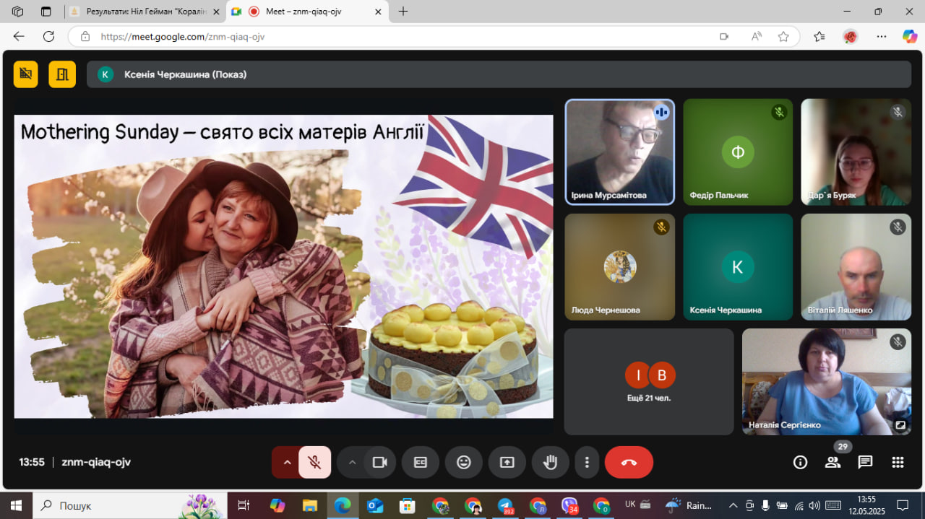Screen dimensions: 925x519
Task: Open the activities grid icon in Meet
Action: pyautogui.click(x=898, y=462)
